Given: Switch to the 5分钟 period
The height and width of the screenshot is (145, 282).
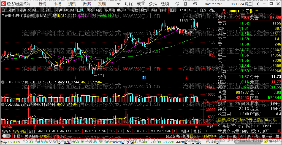Looking at the screenshot, I should click(32, 10).
